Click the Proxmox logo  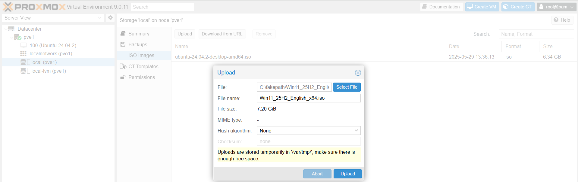click(34, 7)
